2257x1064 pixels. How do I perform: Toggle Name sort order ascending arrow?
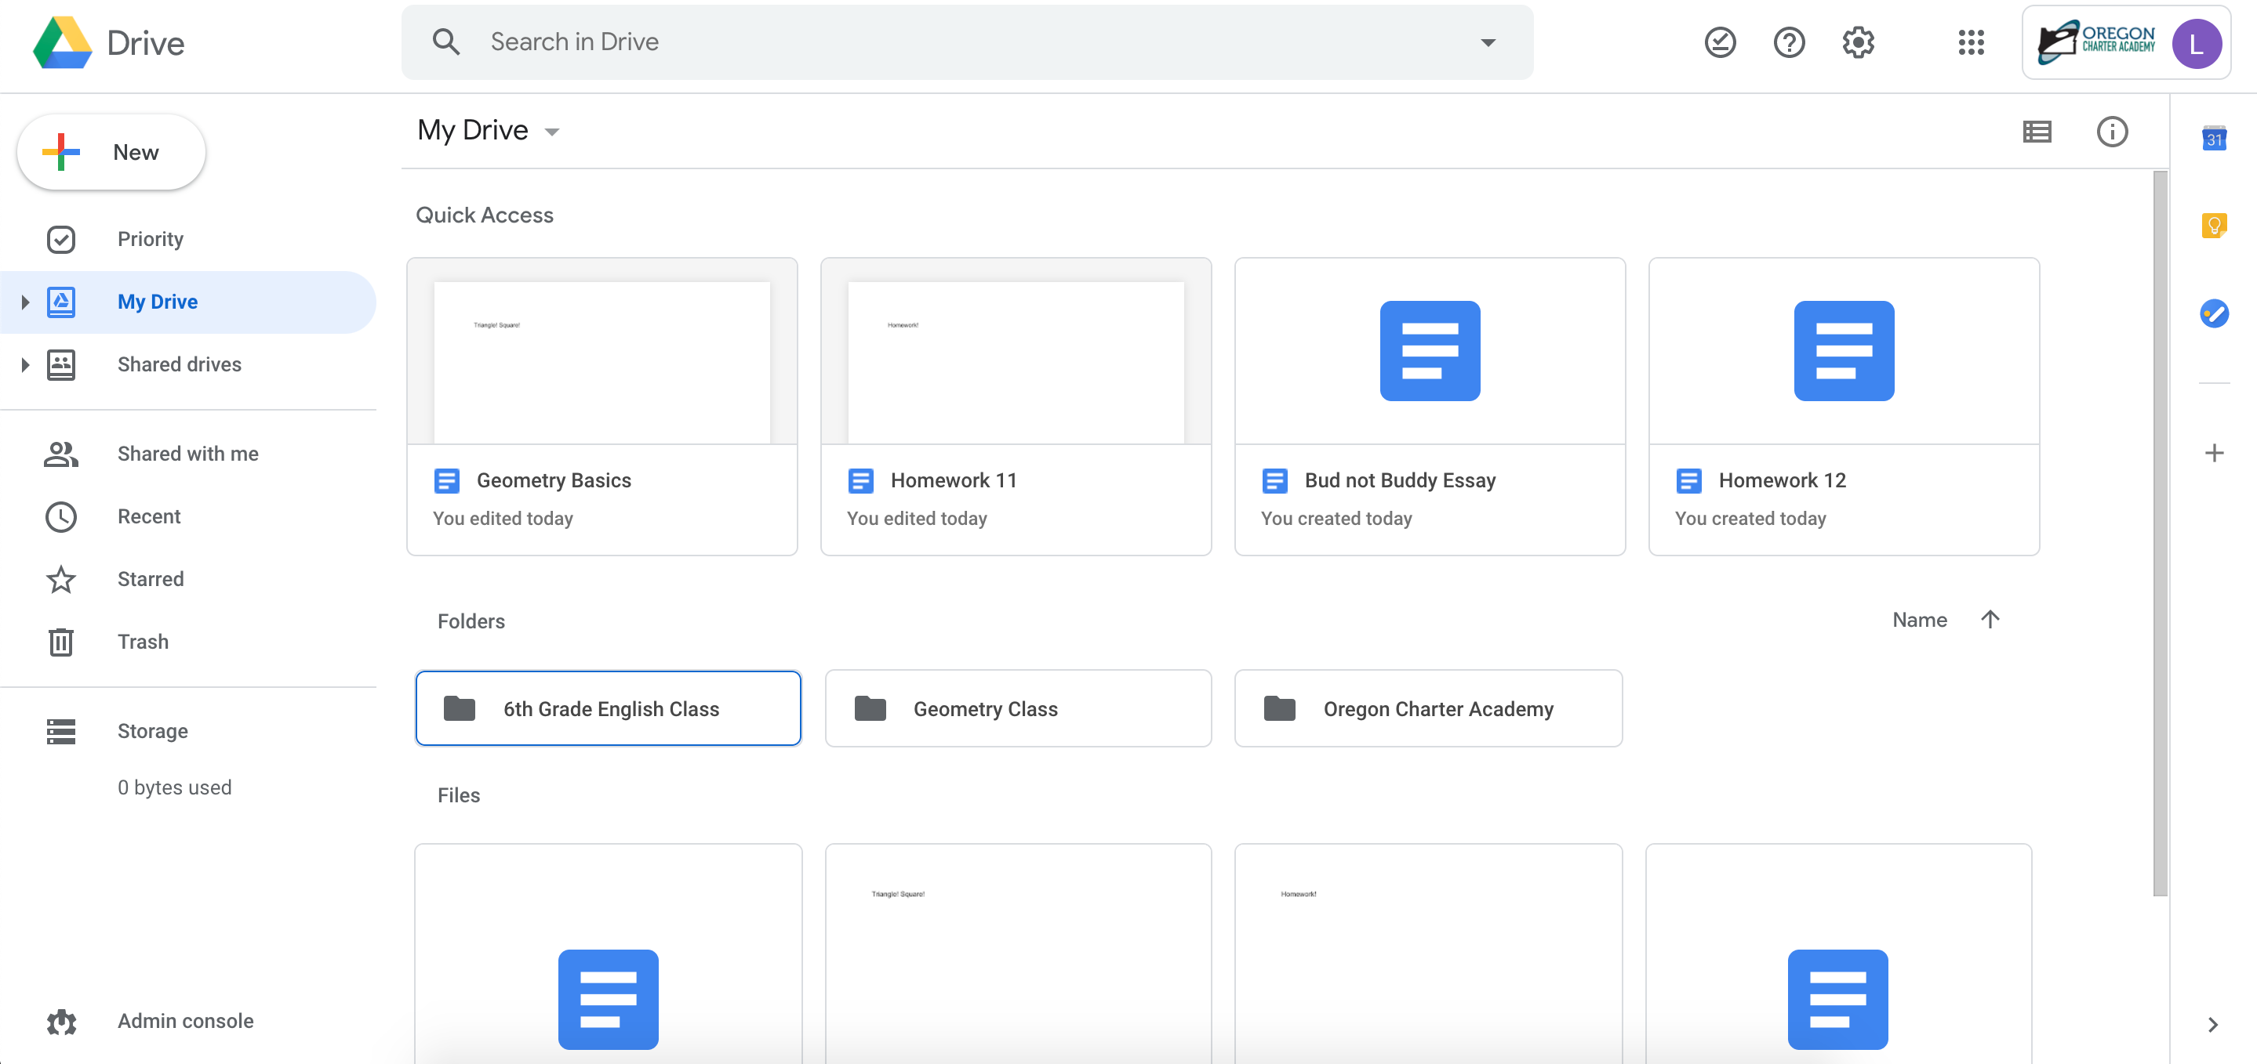1990,619
